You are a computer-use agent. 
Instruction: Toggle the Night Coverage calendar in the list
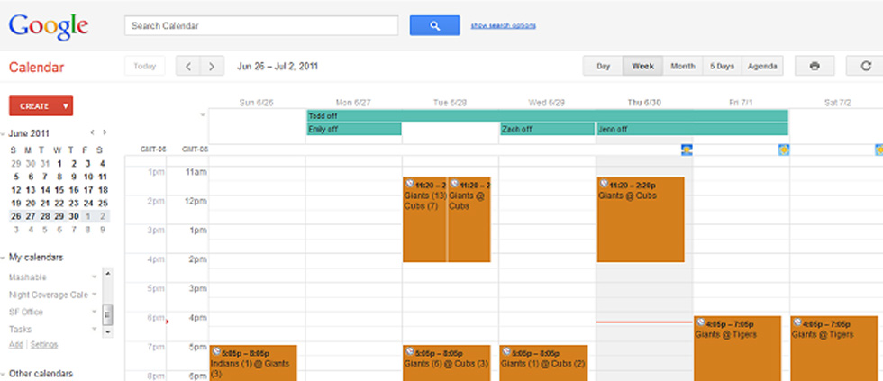(48, 295)
